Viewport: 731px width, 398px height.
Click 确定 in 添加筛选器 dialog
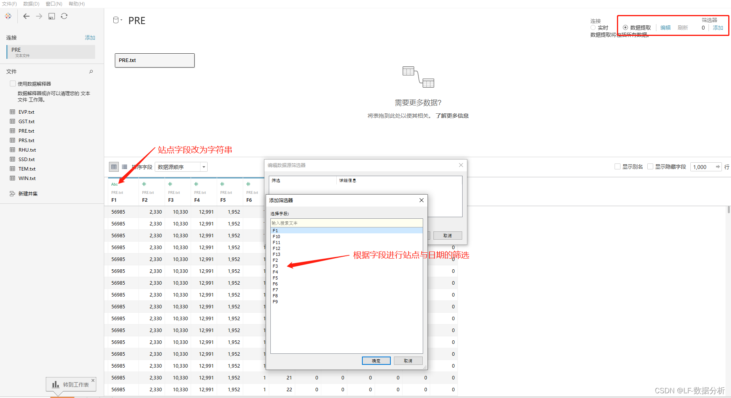376,361
